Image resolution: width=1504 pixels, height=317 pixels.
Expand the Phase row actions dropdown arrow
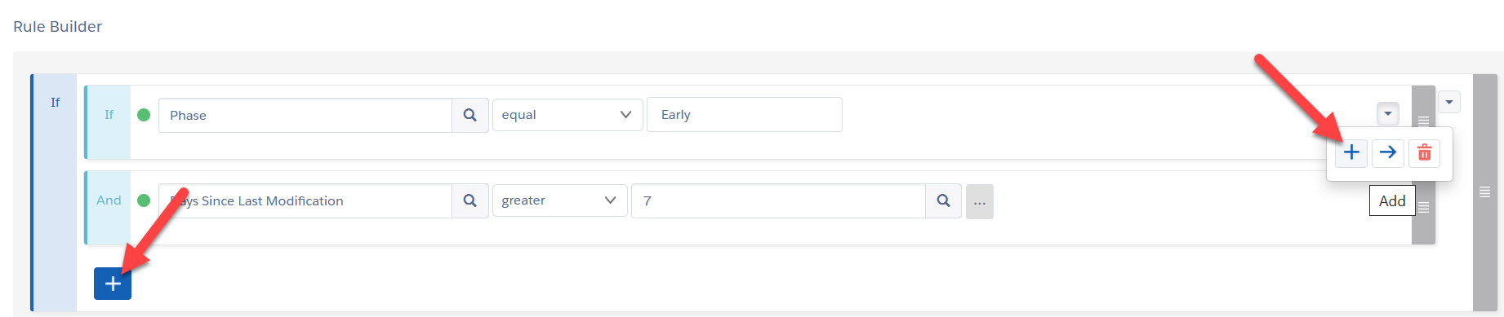coord(1388,114)
